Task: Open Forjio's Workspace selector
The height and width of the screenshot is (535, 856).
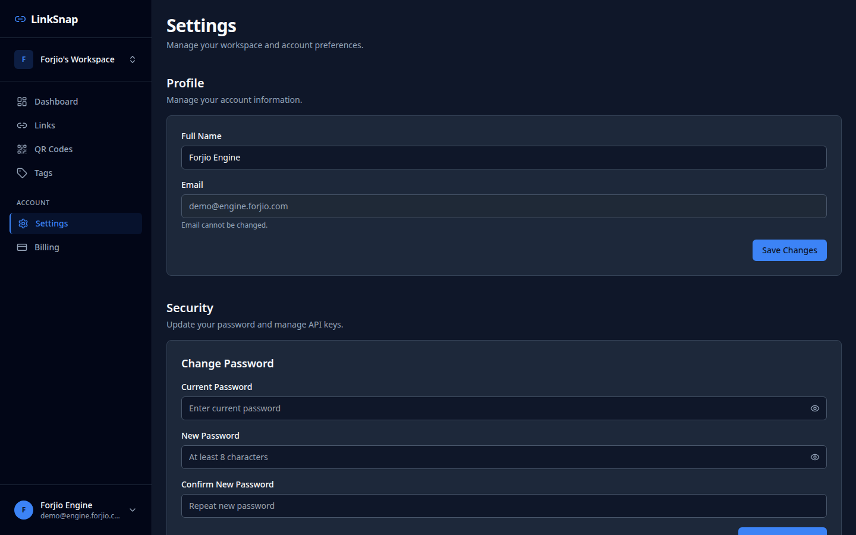Action: click(x=77, y=59)
